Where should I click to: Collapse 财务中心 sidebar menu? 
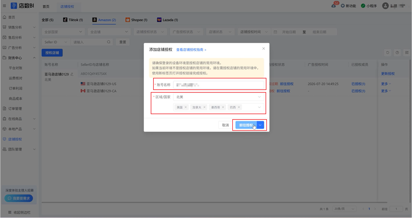(x=19, y=58)
